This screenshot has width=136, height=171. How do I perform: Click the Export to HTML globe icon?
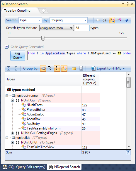coord(93,68)
